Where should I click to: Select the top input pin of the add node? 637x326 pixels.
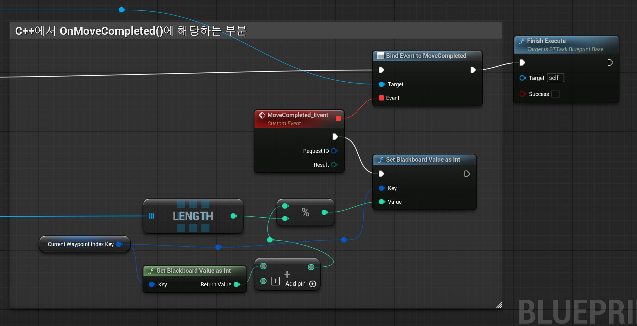point(264,266)
